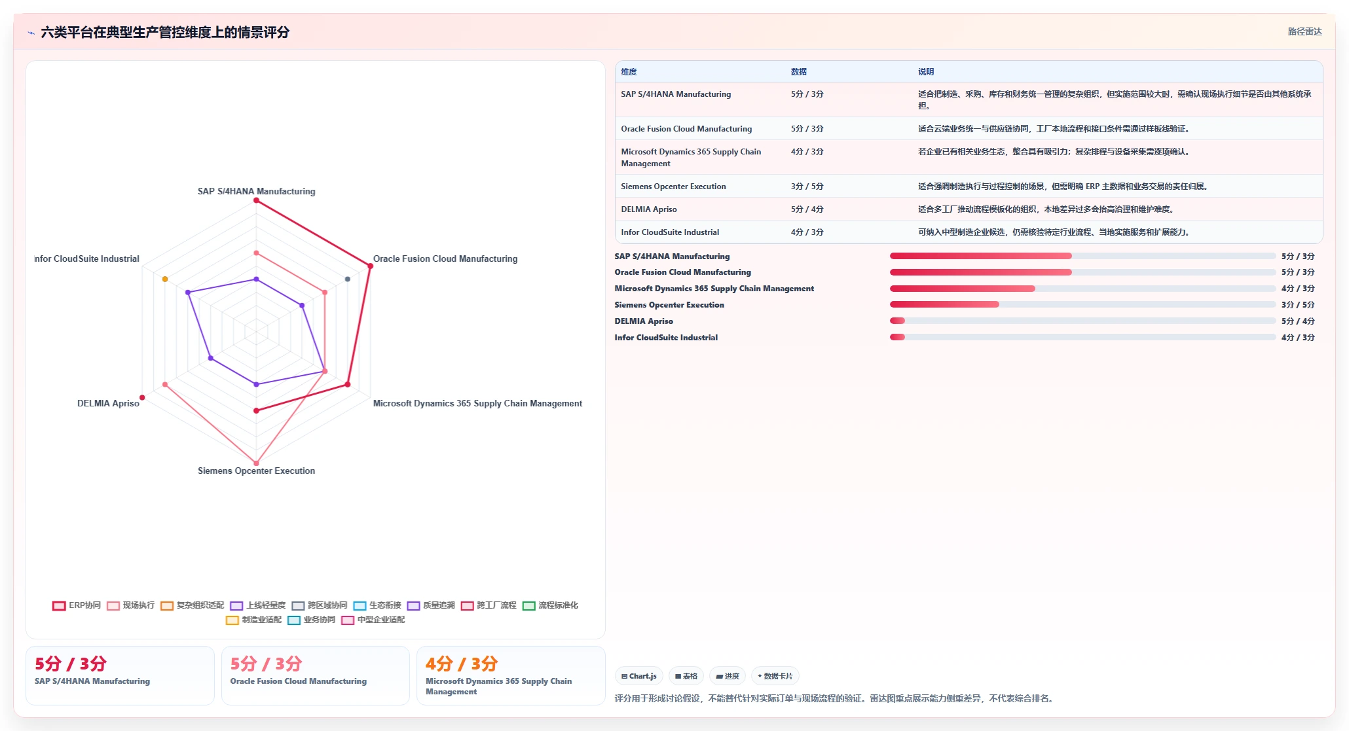Viewport: 1349px width, 731px height.
Task: Click the Siemens Opcenter Execution radar axis label
Action: tap(256, 471)
